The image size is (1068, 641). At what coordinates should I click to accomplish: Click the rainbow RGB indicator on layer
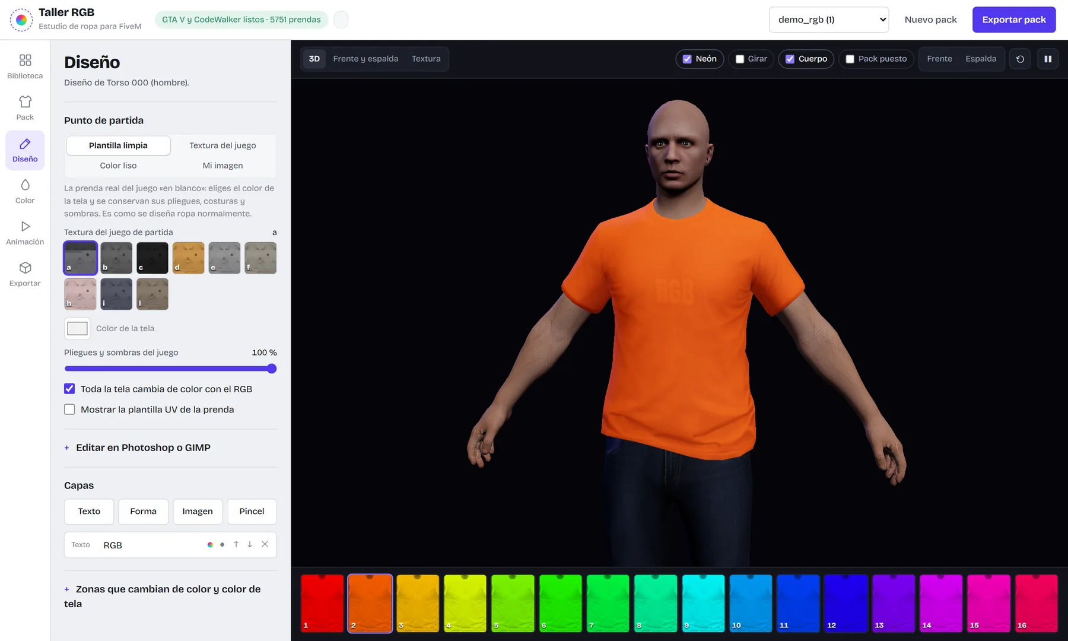click(210, 545)
